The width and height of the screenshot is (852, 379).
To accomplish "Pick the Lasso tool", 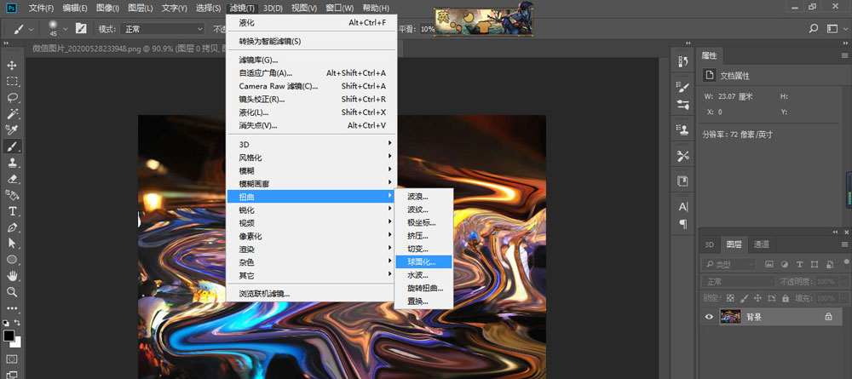I will (13, 98).
